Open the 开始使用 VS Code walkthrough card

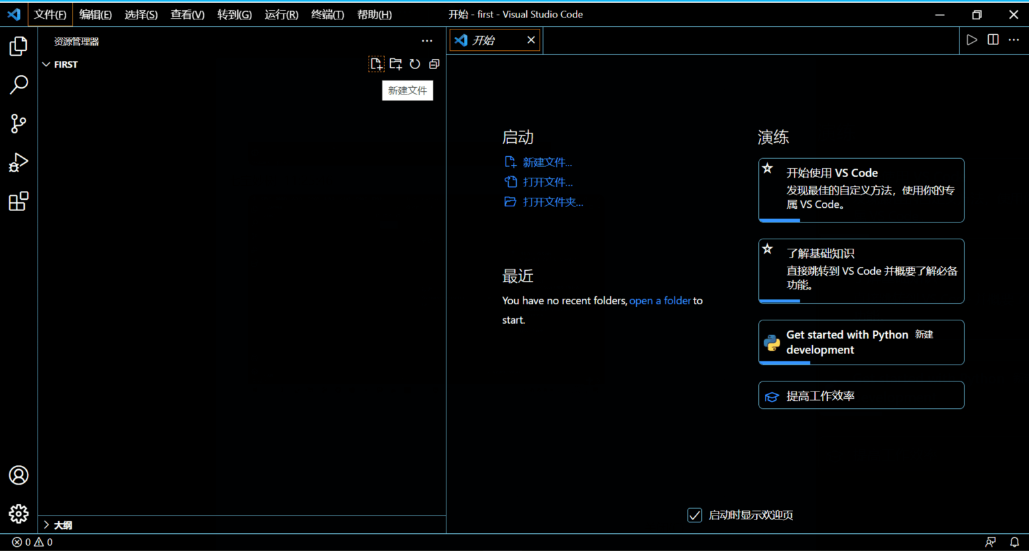pyautogui.click(x=861, y=190)
